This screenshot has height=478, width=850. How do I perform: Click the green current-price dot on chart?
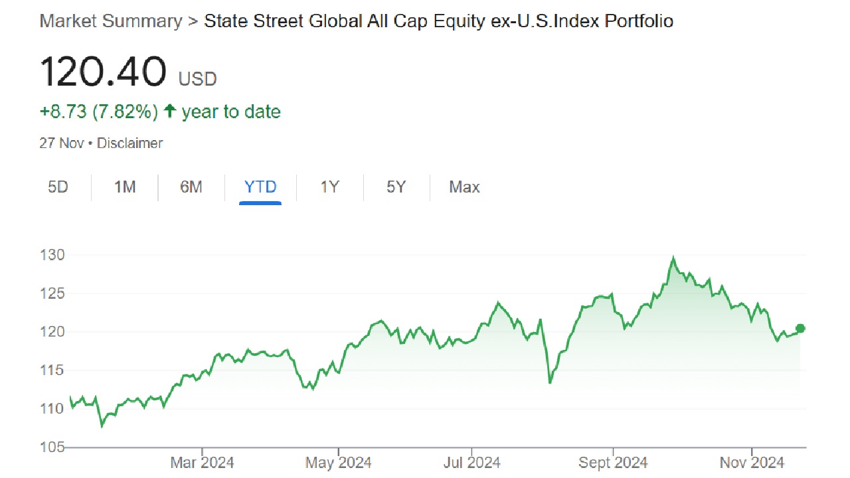pyautogui.click(x=800, y=328)
